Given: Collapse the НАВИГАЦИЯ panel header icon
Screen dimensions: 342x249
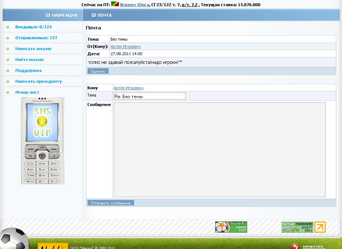Looking at the screenshot, I should pyautogui.click(x=48, y=15).
